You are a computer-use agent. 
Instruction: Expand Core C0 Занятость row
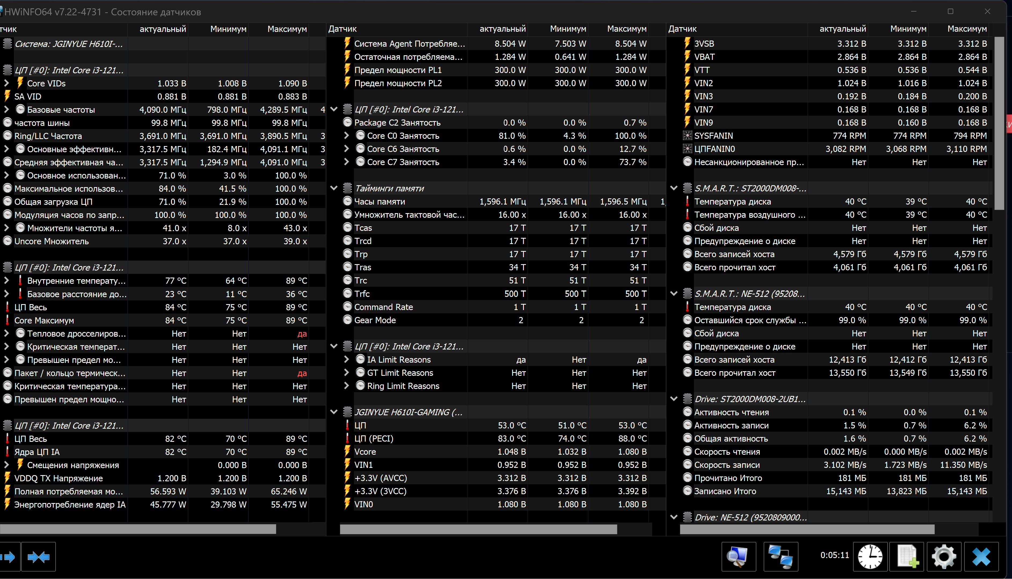coord(346,136)
